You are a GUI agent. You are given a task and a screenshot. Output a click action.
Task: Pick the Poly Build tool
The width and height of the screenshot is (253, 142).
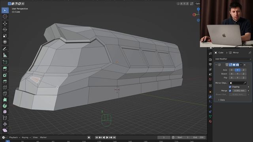[5, 100]
